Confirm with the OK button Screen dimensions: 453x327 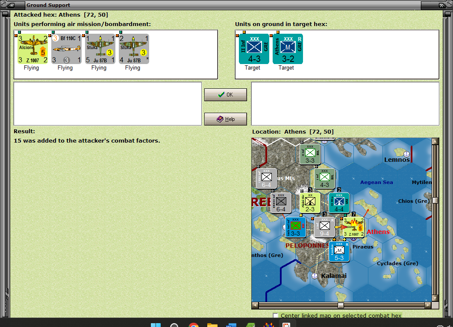[226, 95]
